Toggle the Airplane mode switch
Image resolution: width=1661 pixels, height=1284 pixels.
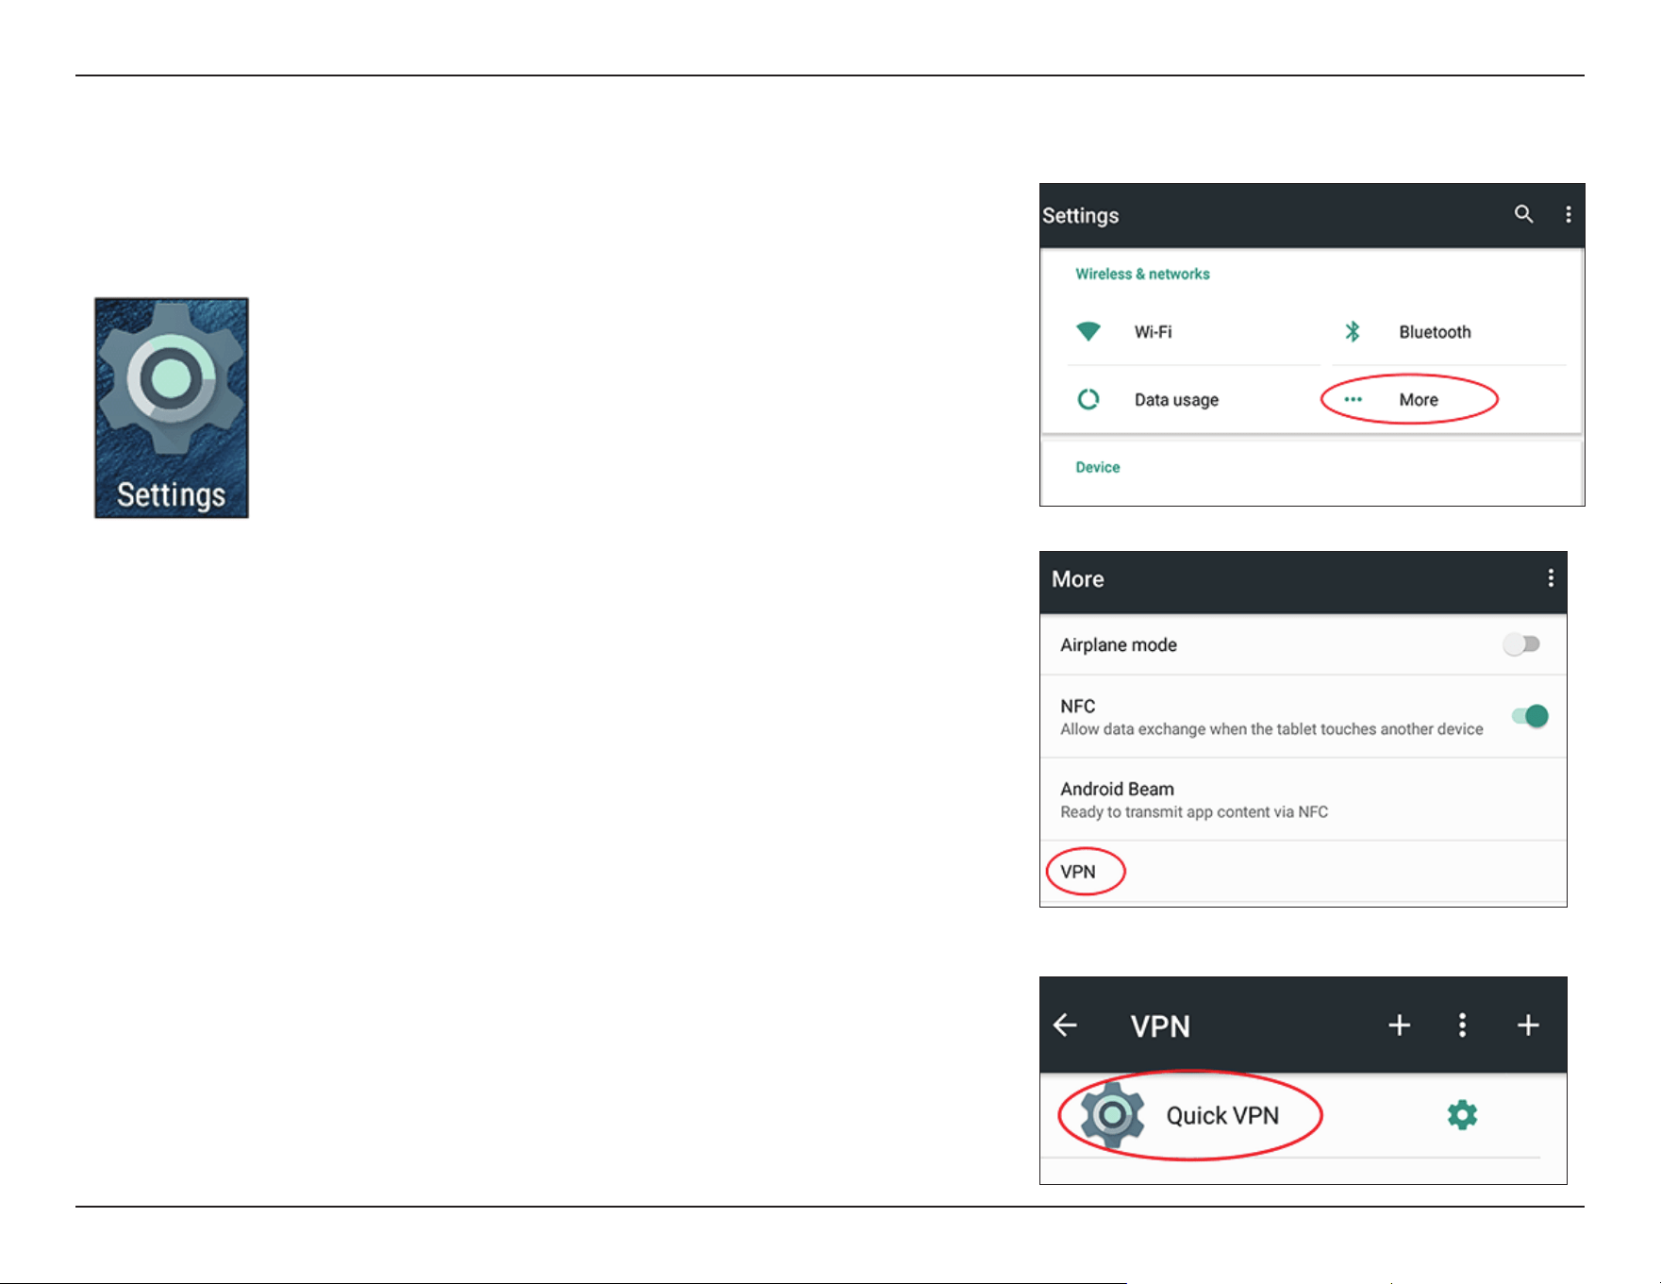click(1521, 644)
